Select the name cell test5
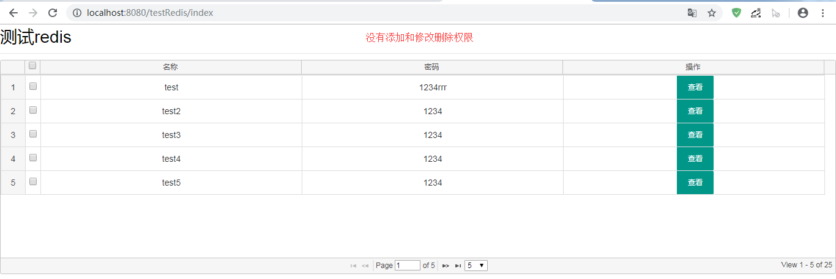836x279 pixels. (x=171, y=183)
